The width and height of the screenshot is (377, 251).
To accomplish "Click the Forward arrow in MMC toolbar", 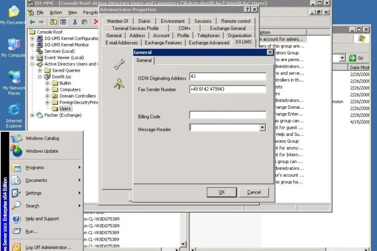I will [41, 22].
